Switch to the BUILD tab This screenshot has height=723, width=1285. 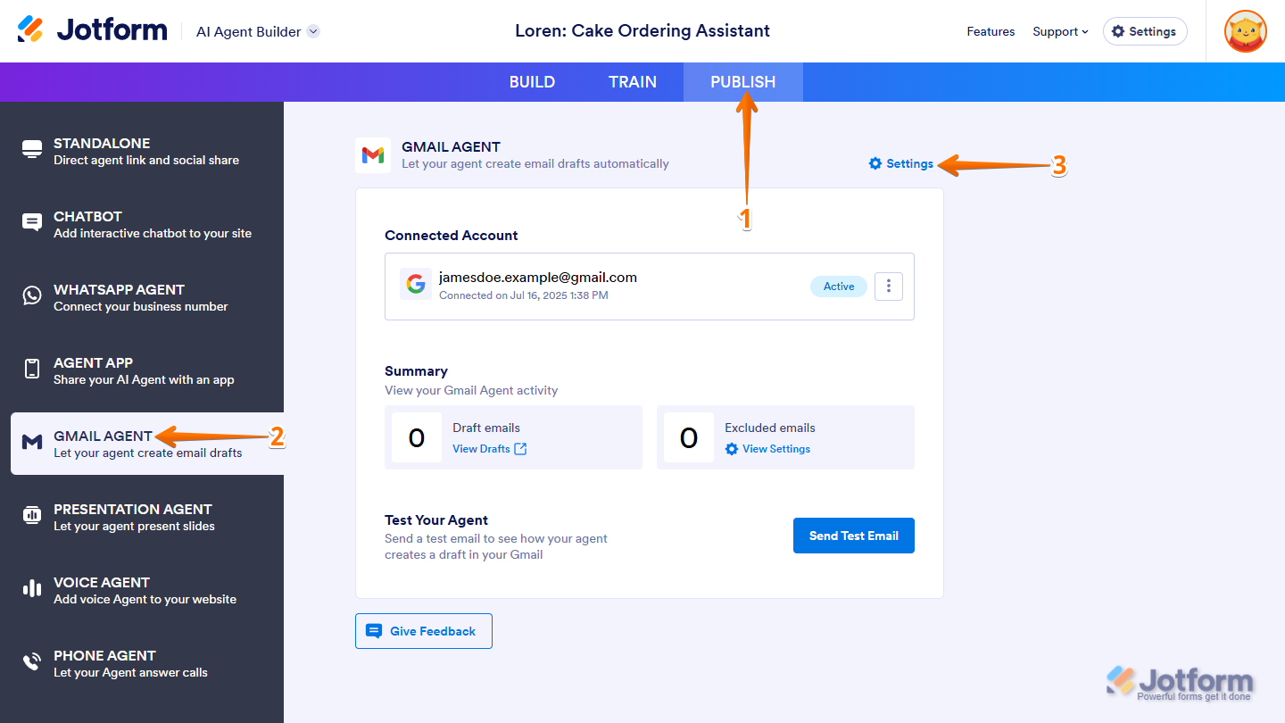532,82
